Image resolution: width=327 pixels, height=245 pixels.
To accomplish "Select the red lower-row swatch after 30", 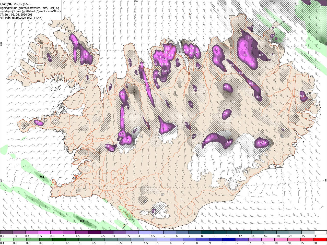I will 320,239.
